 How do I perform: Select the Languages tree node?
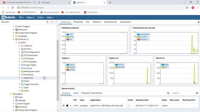pyautogui.click(x=22, y=36)
